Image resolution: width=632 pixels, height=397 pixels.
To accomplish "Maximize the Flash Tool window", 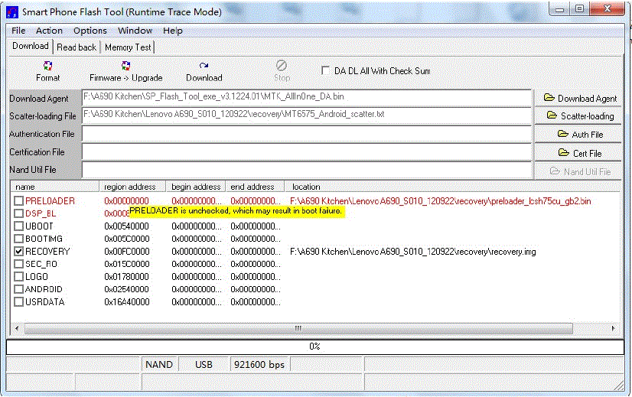I will 579,9.
